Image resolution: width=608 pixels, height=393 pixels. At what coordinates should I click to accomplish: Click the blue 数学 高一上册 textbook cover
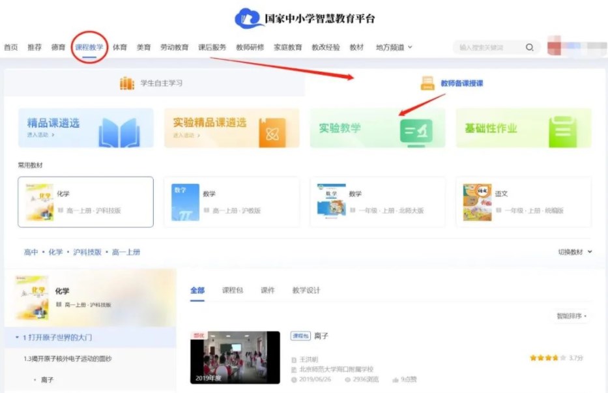tap(185, 202)
